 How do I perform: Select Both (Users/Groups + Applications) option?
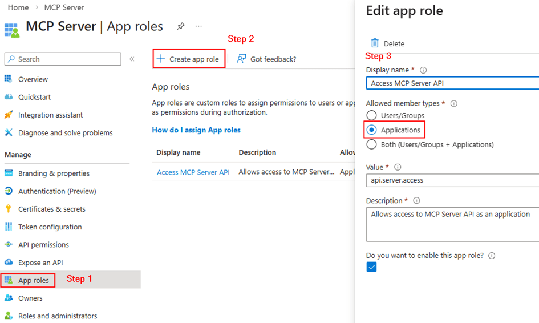pyautogui.click(x=372, y=144)
